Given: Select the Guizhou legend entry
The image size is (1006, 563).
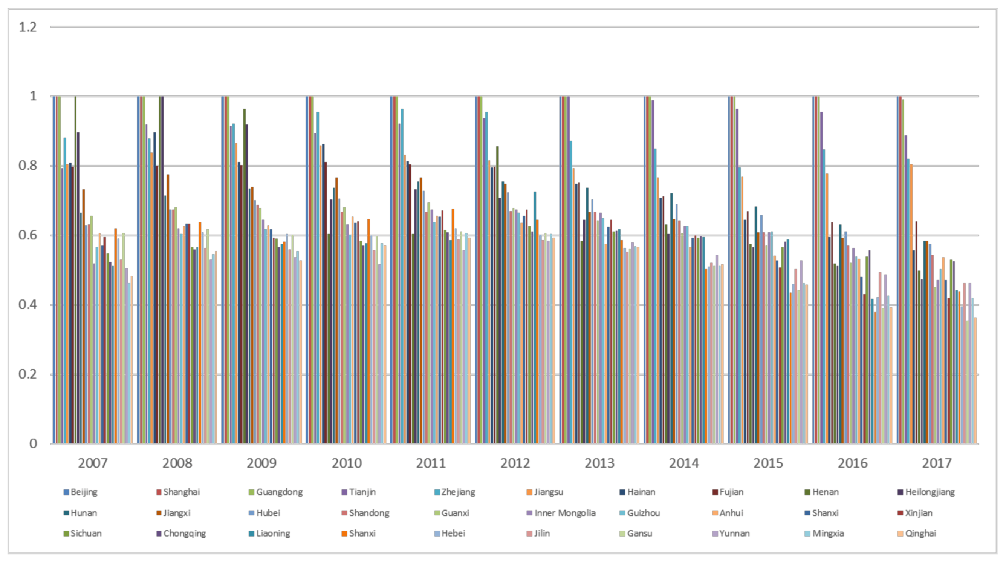Looking at the screenshot, I should click(x=643, y=513).
